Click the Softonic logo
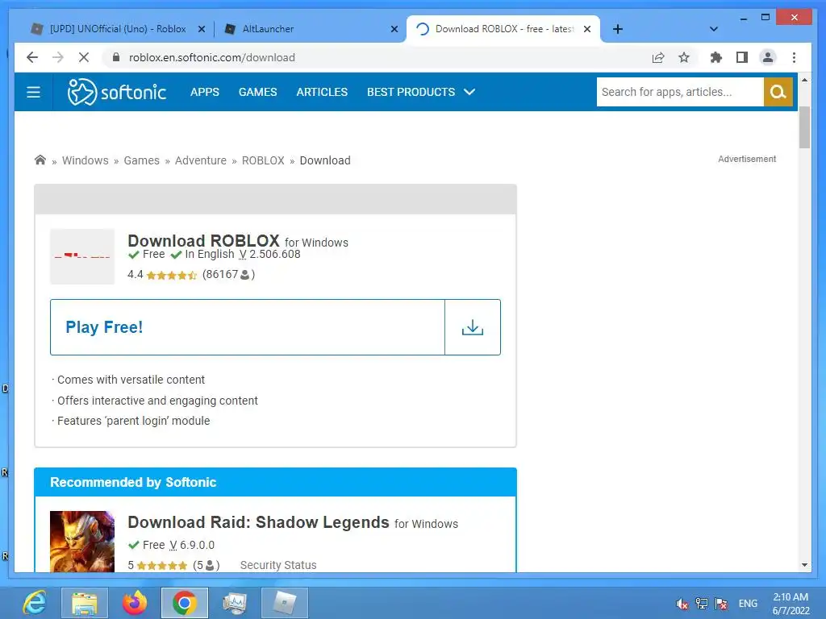 click(x=116, y=92)
